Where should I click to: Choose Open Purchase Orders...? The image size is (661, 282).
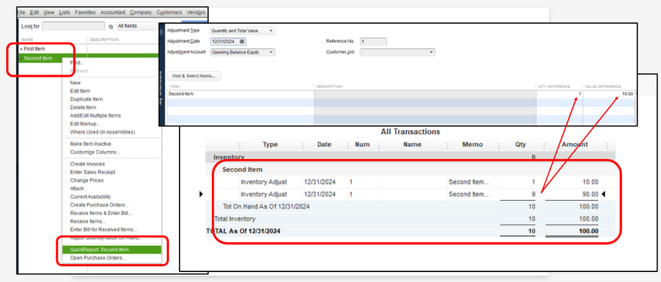(x=98, y=258)
